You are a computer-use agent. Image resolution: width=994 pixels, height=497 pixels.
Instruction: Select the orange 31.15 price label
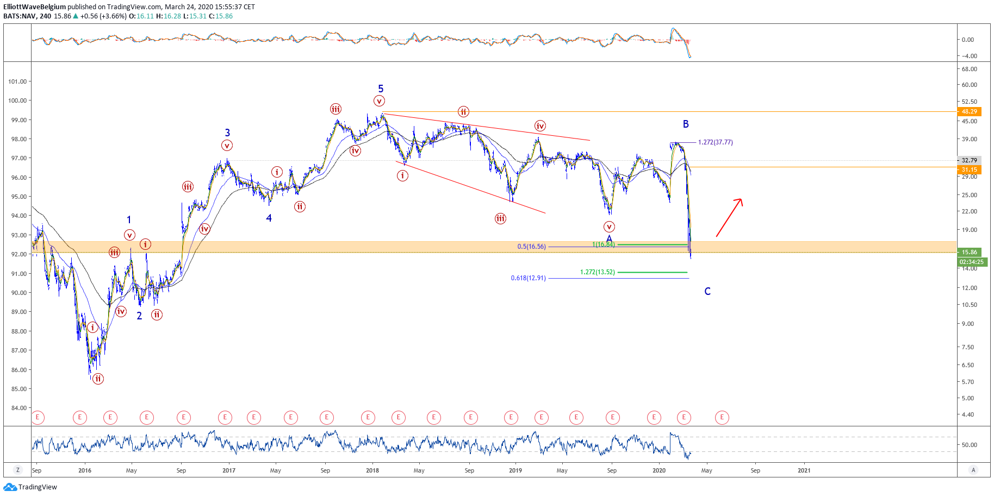pyautogui.click(x=970, y=169)
